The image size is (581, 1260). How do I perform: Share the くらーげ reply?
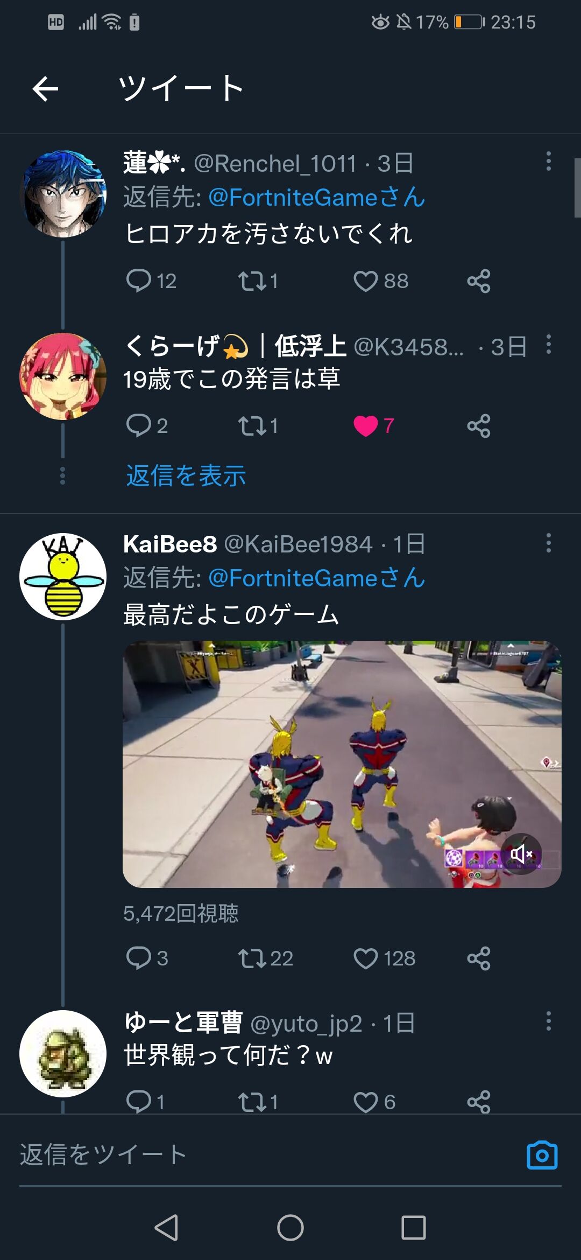pos(479,426)
